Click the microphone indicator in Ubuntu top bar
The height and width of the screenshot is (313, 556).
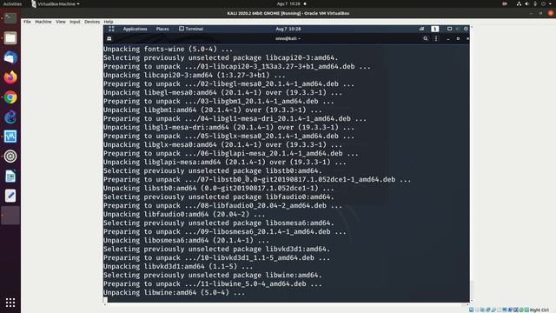coord(535,3)
